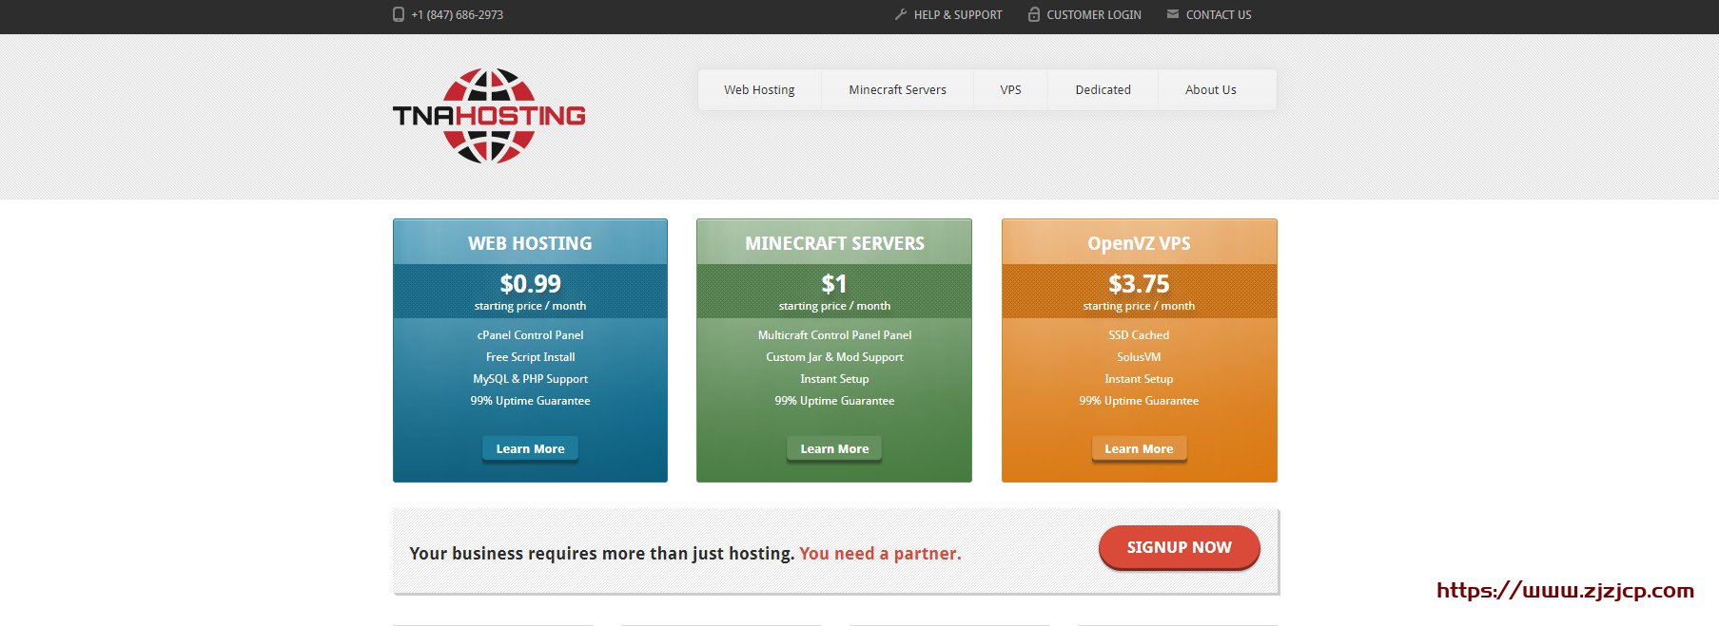Click the lock icon beside Customer Login
Image resolution: width=1719 pixels, height=626 pixels.
[1034, 14]
